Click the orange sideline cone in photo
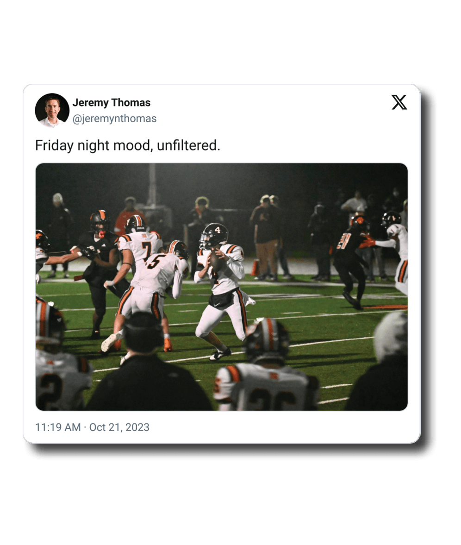 pos(255,268)
